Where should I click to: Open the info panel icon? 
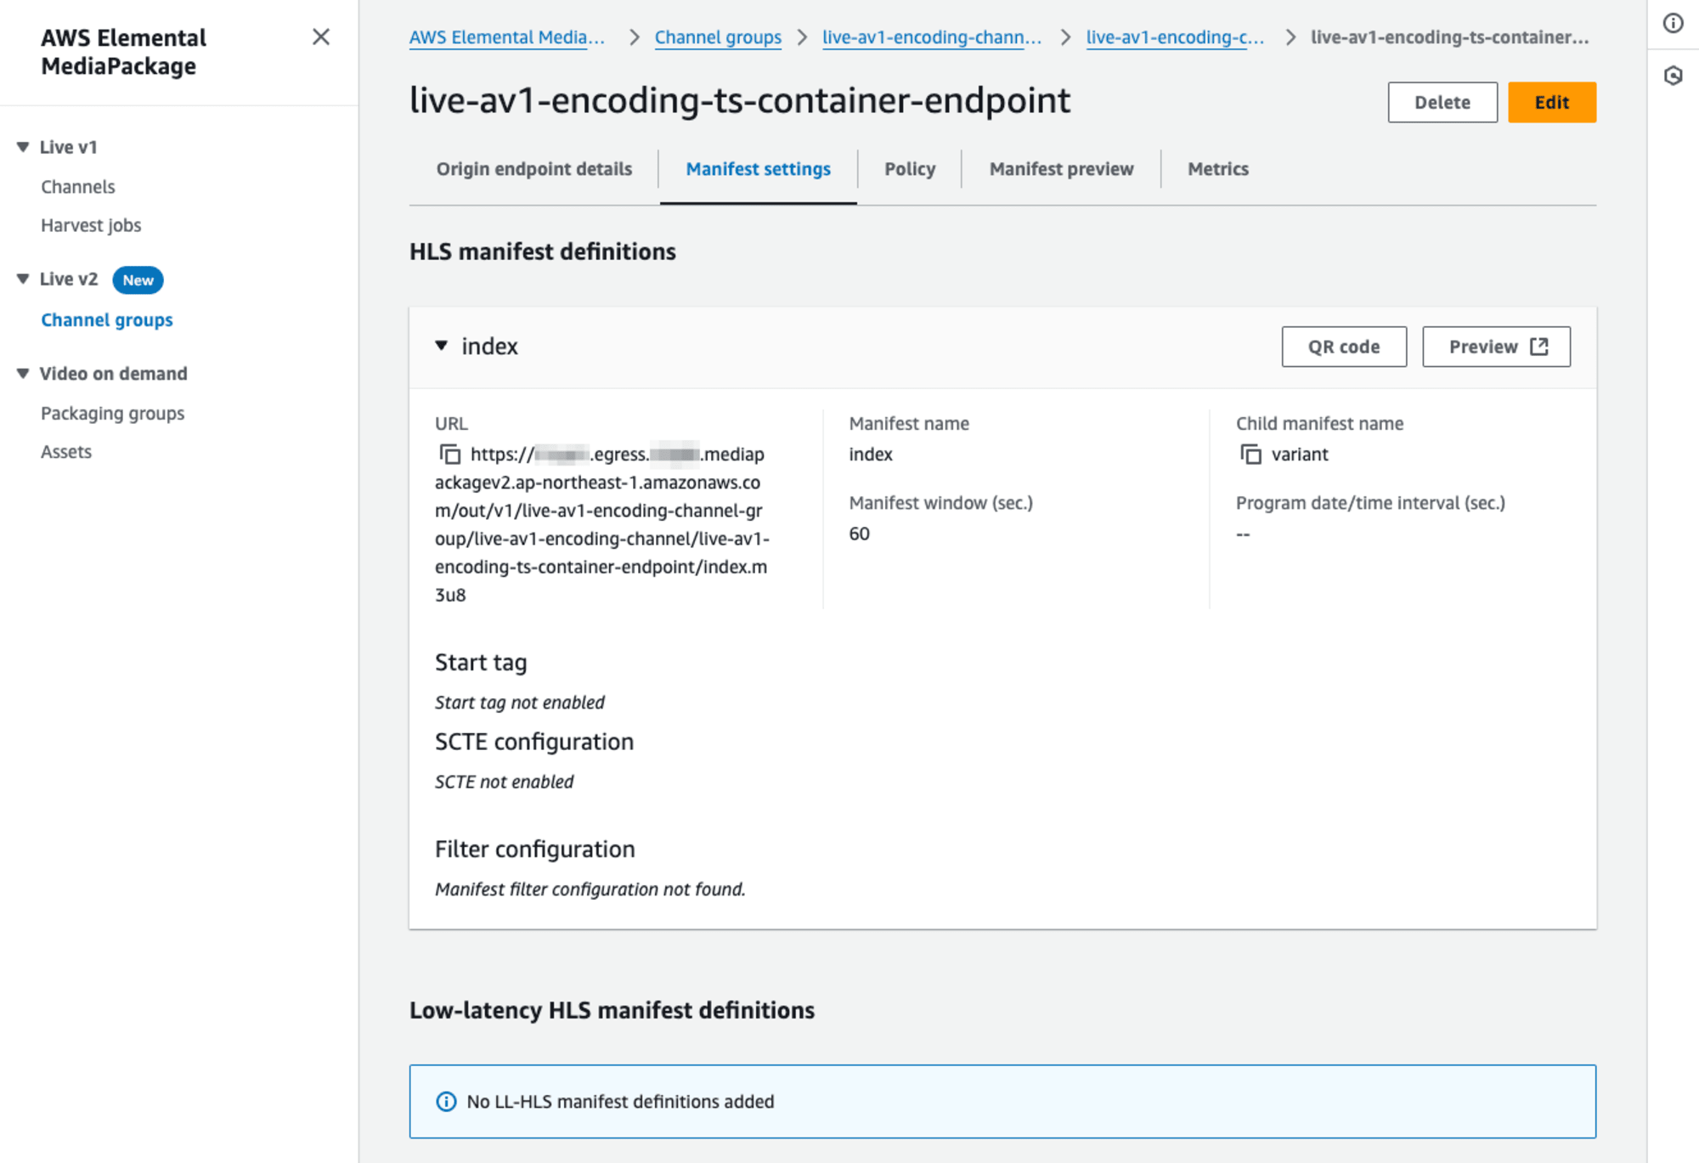point(1673,24)
